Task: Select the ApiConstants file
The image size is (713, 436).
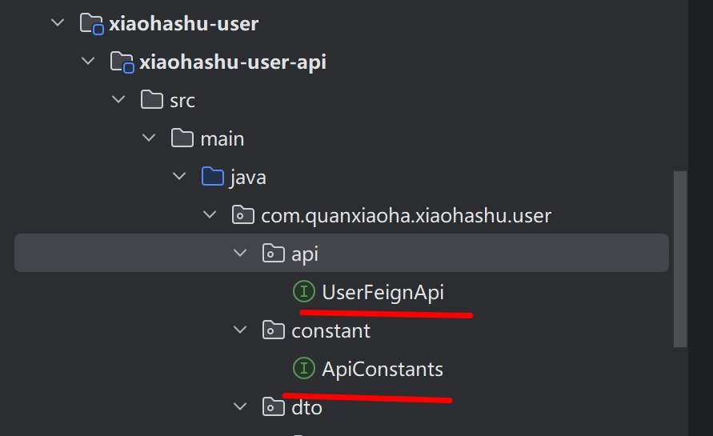Action: click(x=382, y=369)
